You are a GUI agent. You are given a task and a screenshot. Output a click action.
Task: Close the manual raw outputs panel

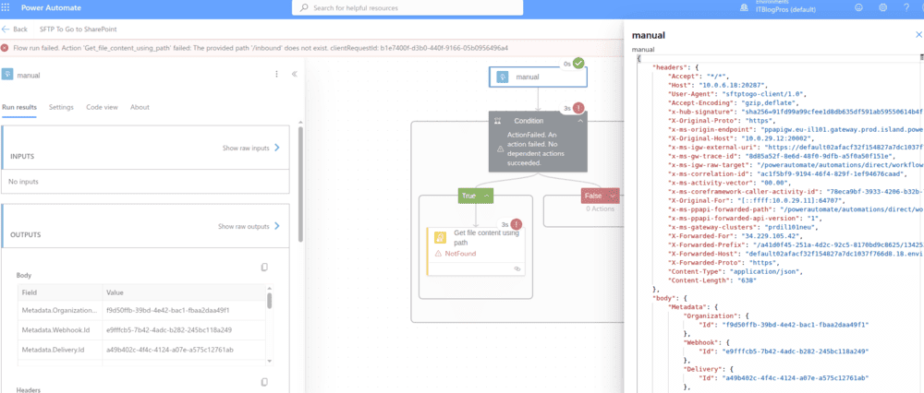coord(918,35)
